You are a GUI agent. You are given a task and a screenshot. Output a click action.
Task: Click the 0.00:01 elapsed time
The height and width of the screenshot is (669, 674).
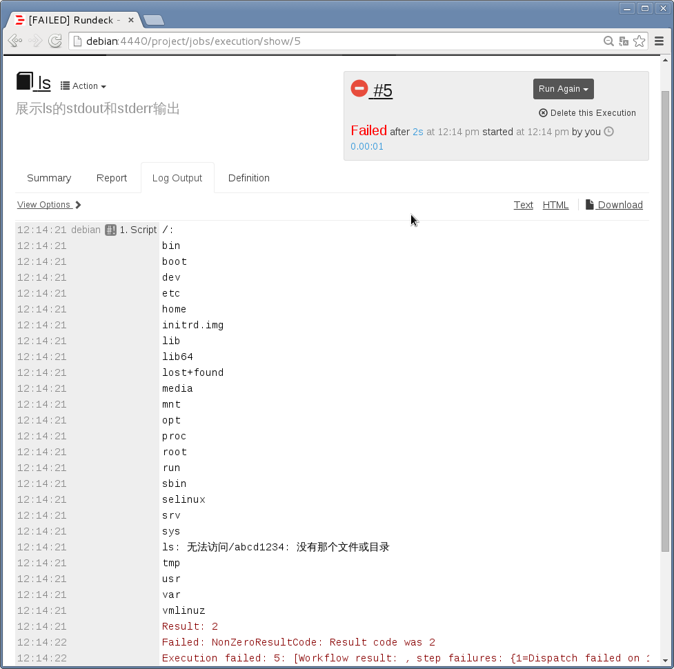coord(366,146)
